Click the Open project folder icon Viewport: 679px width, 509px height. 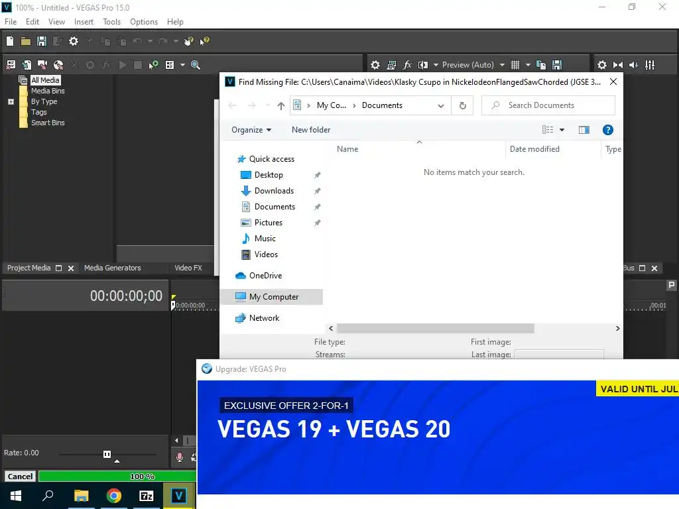coord(26,41)
